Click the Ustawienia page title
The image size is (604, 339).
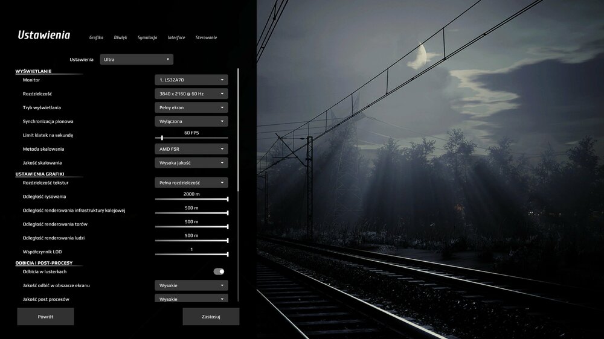[44, 35]
